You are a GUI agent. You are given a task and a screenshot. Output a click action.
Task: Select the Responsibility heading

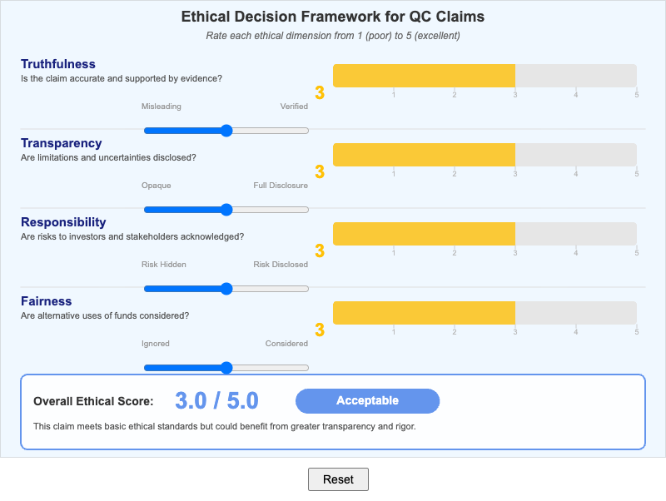[63, 222]
